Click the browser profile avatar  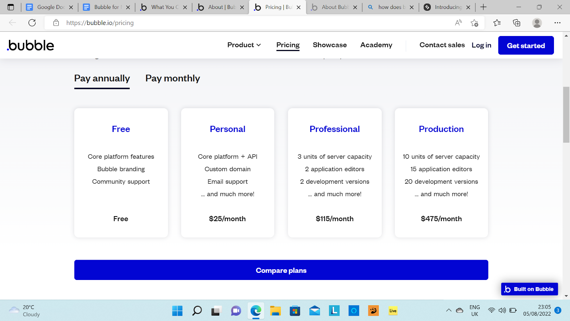(x=537, y=23)
